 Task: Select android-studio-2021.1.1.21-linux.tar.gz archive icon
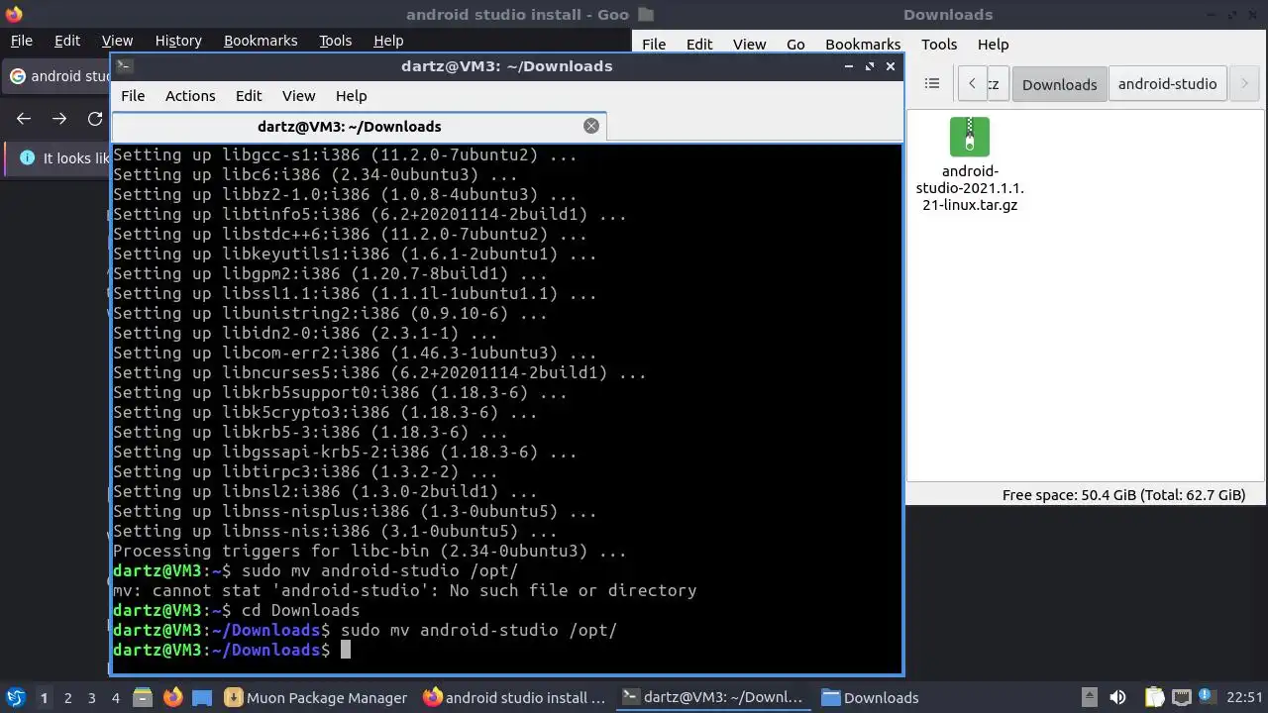click(x=969, y=137)
